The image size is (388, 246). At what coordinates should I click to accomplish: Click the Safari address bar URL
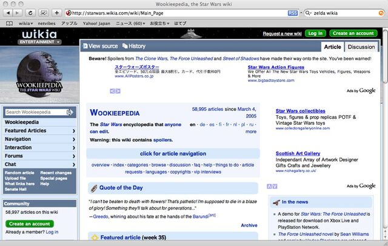(118, 13)
